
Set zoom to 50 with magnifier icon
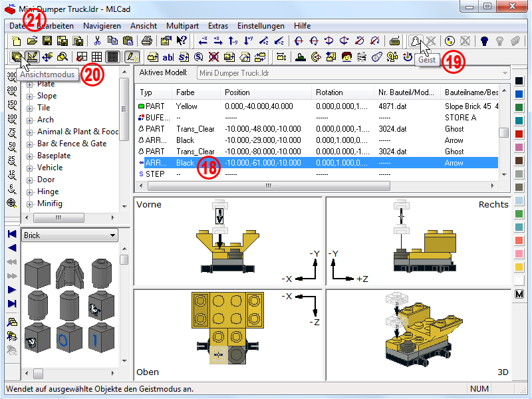pos(12,147)
